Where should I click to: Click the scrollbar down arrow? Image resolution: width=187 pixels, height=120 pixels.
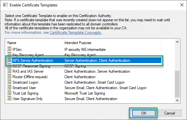pyautogui.click(x=177, y=100)
